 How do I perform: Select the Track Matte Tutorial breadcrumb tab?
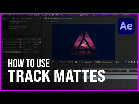pos(52,22)
